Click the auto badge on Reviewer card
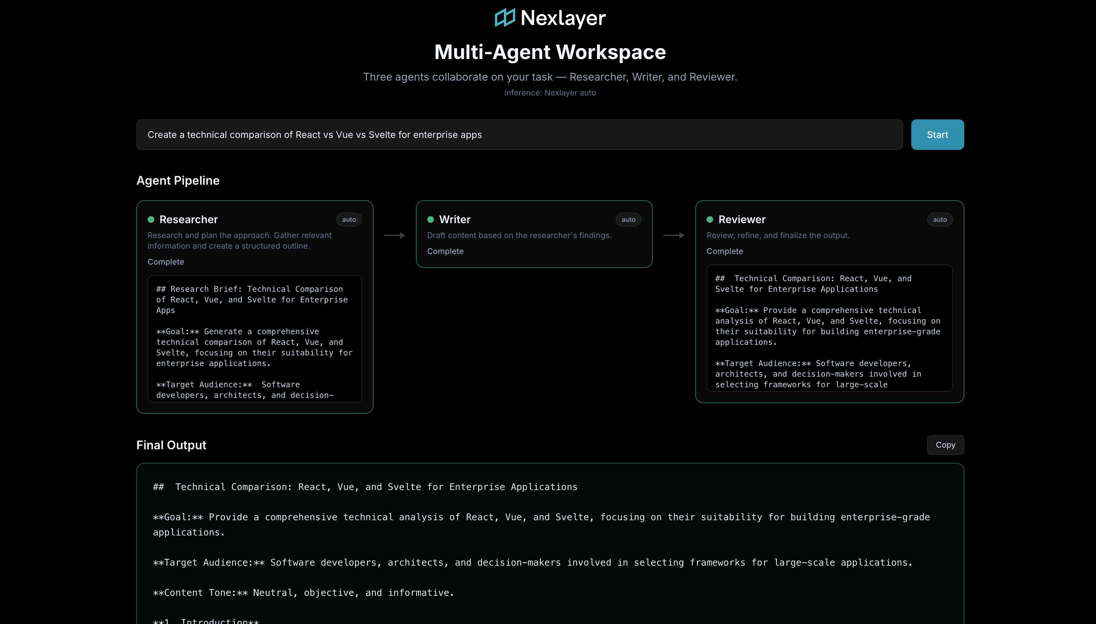 click(x=939, y=219)
